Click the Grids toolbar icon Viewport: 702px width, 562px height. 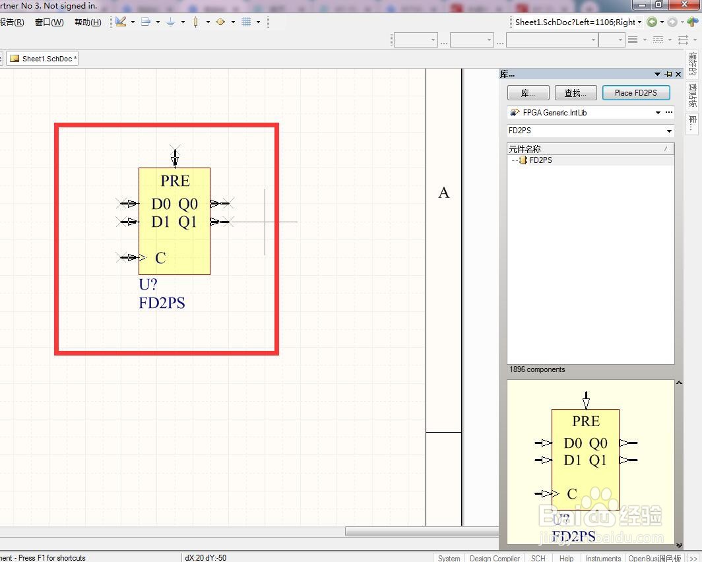(246, 22)
